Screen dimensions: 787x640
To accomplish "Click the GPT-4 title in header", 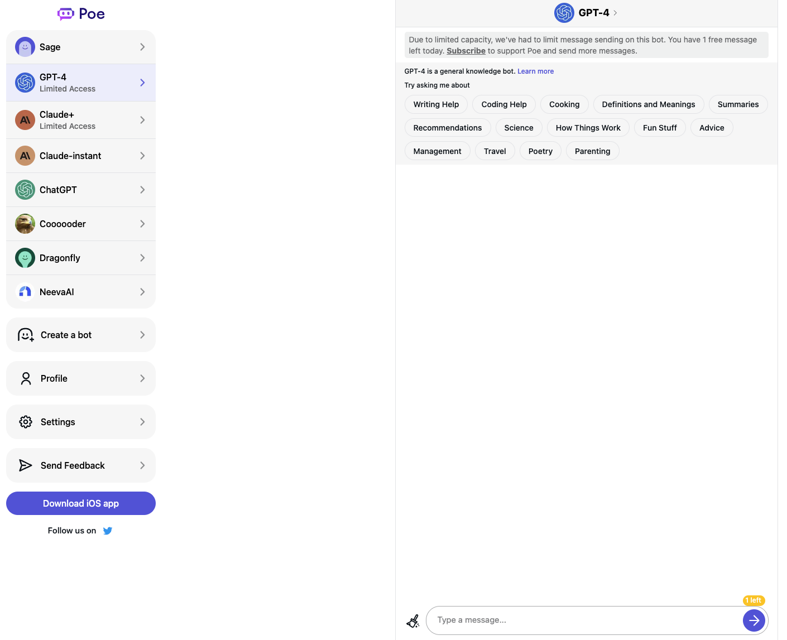I will [x=594, y=13].
